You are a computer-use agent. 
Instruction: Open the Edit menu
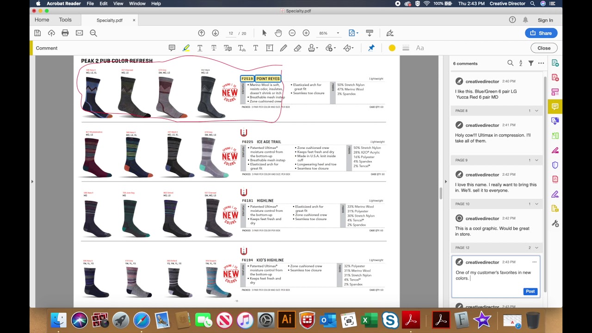click(104, 4)
